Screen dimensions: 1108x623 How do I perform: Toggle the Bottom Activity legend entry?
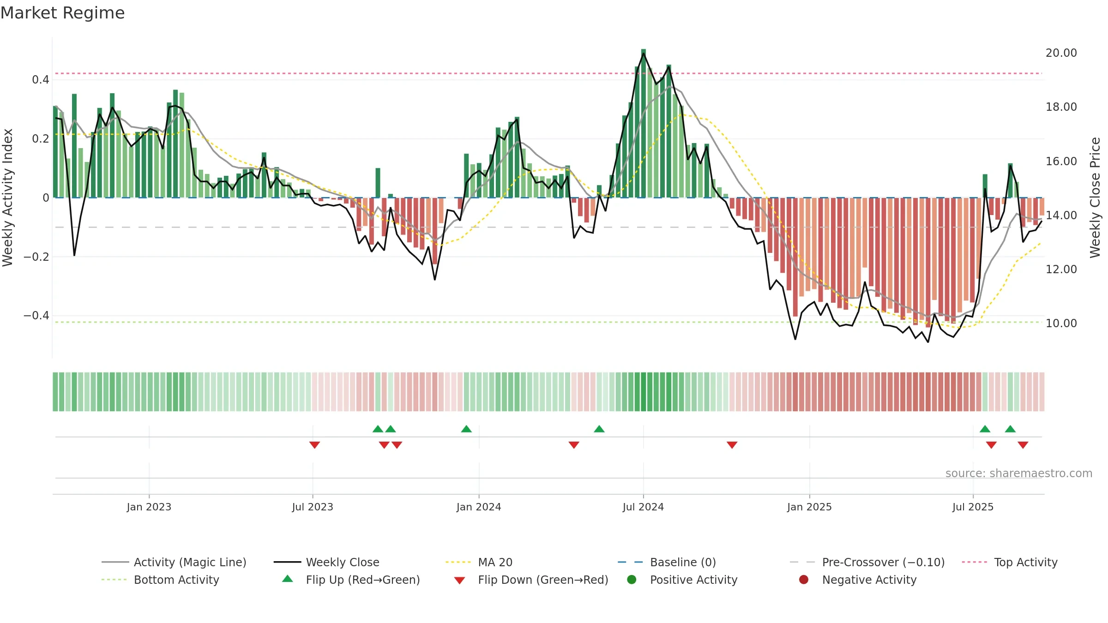tap(160, 580)
